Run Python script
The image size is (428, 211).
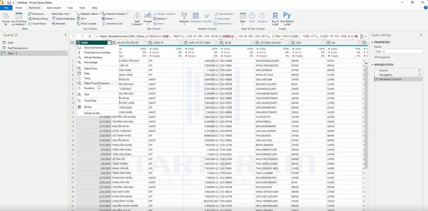(x=287, y=19)
